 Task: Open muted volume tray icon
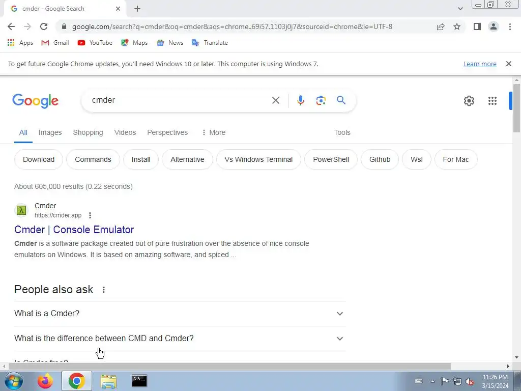[470, 381]
